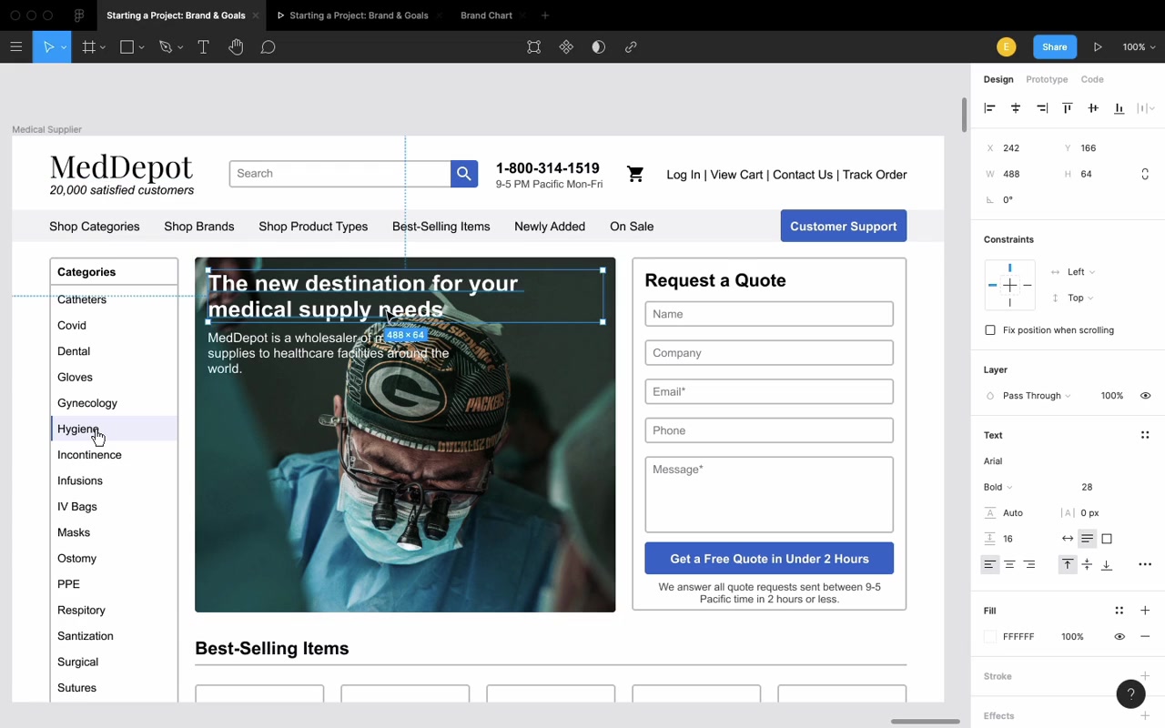Click the FFFFFF fill color swatch
1165x728 pixels.
(991, 637)
